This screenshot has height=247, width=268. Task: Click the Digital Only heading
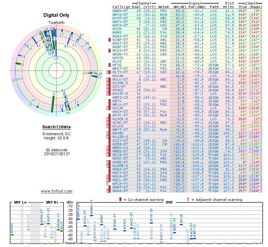pyautogui.click(x=56, y=15)
